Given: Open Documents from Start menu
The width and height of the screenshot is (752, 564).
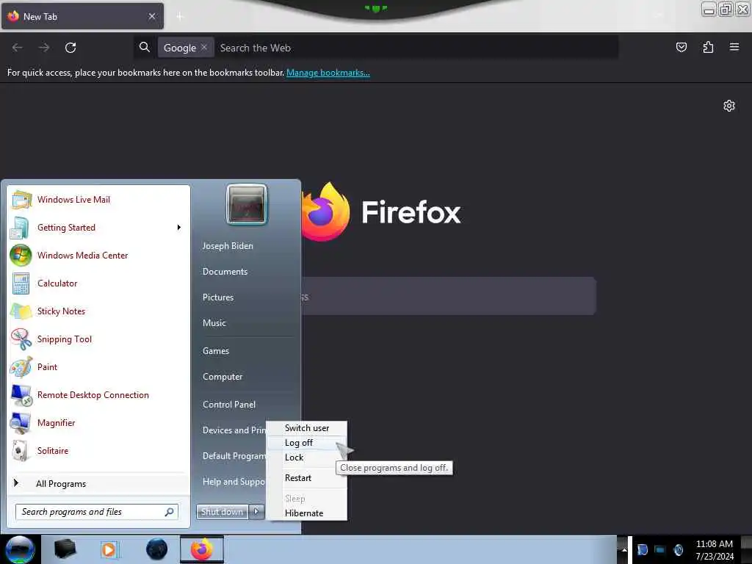Looking at the screenshot, I should [x=225, y=272].
